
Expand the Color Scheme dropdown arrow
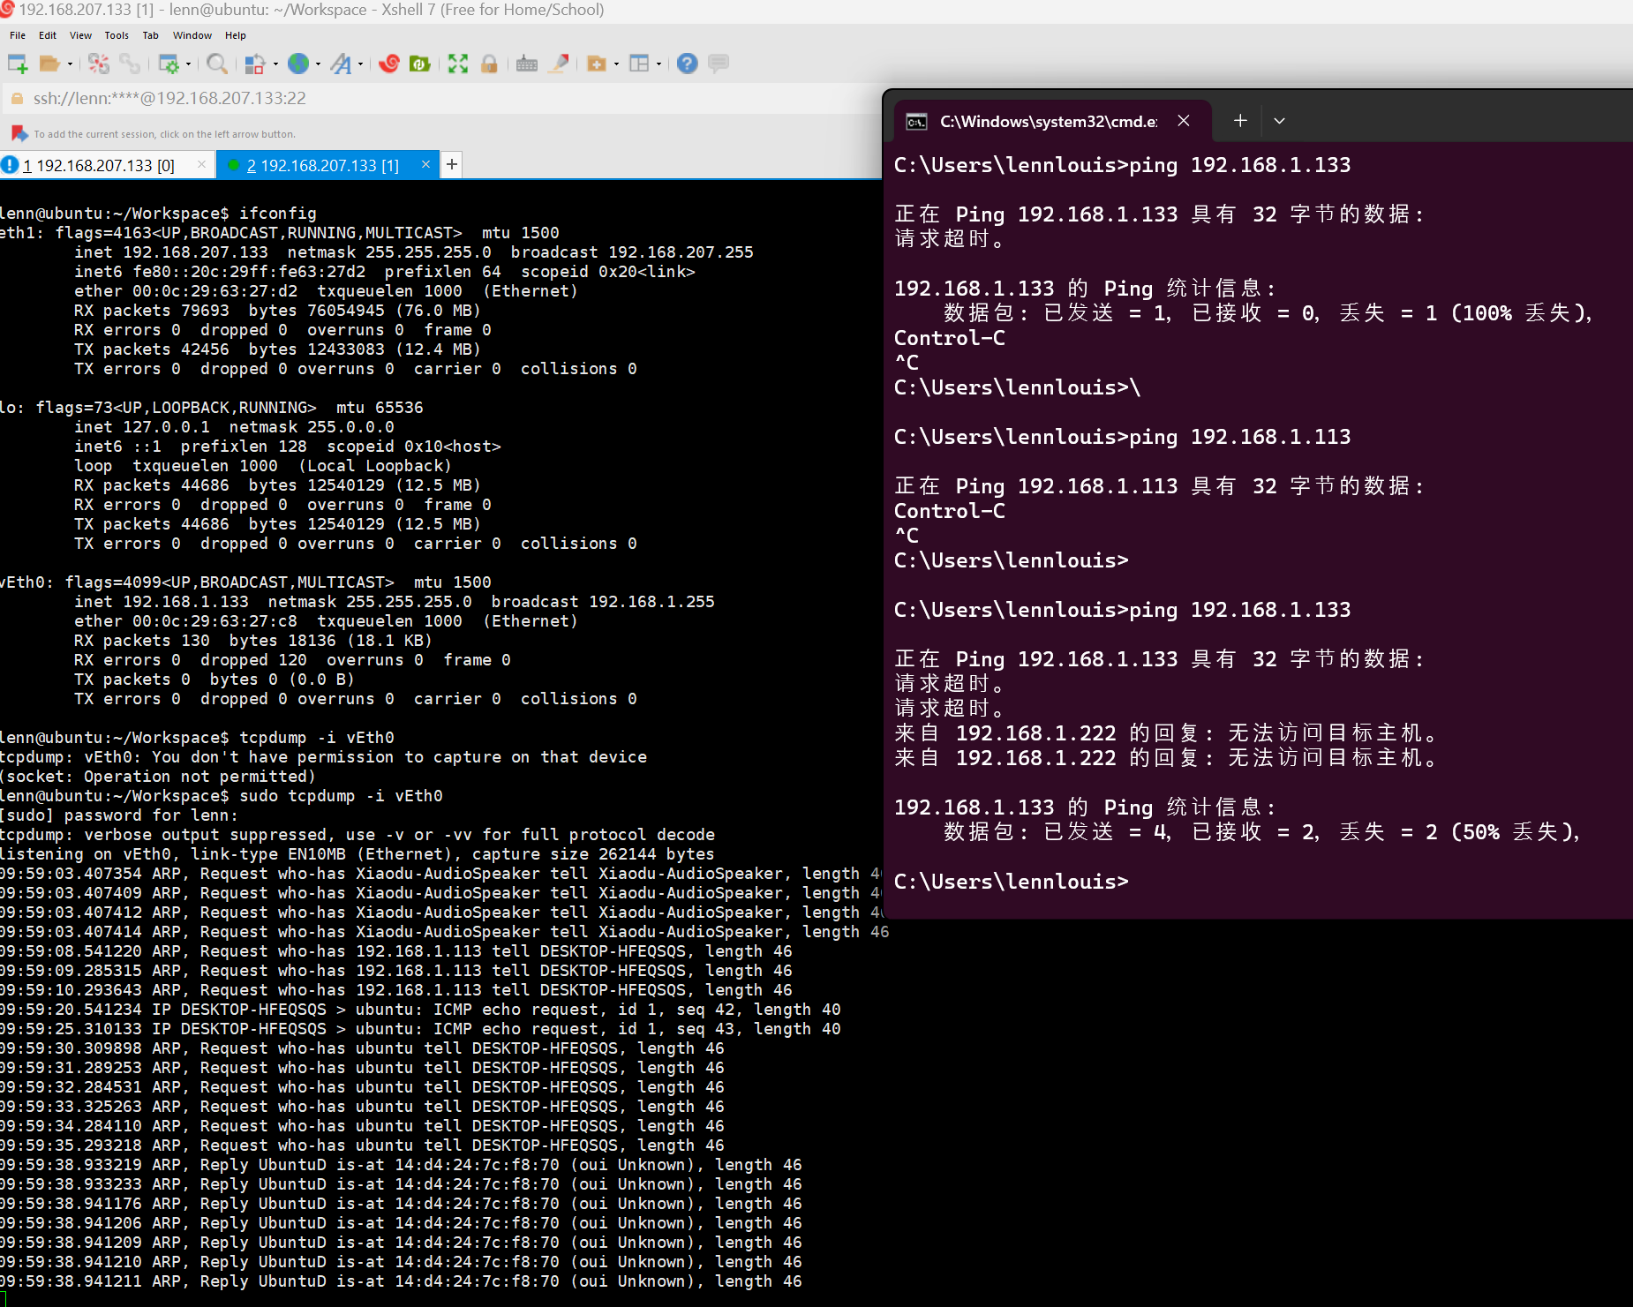[275, 64]
